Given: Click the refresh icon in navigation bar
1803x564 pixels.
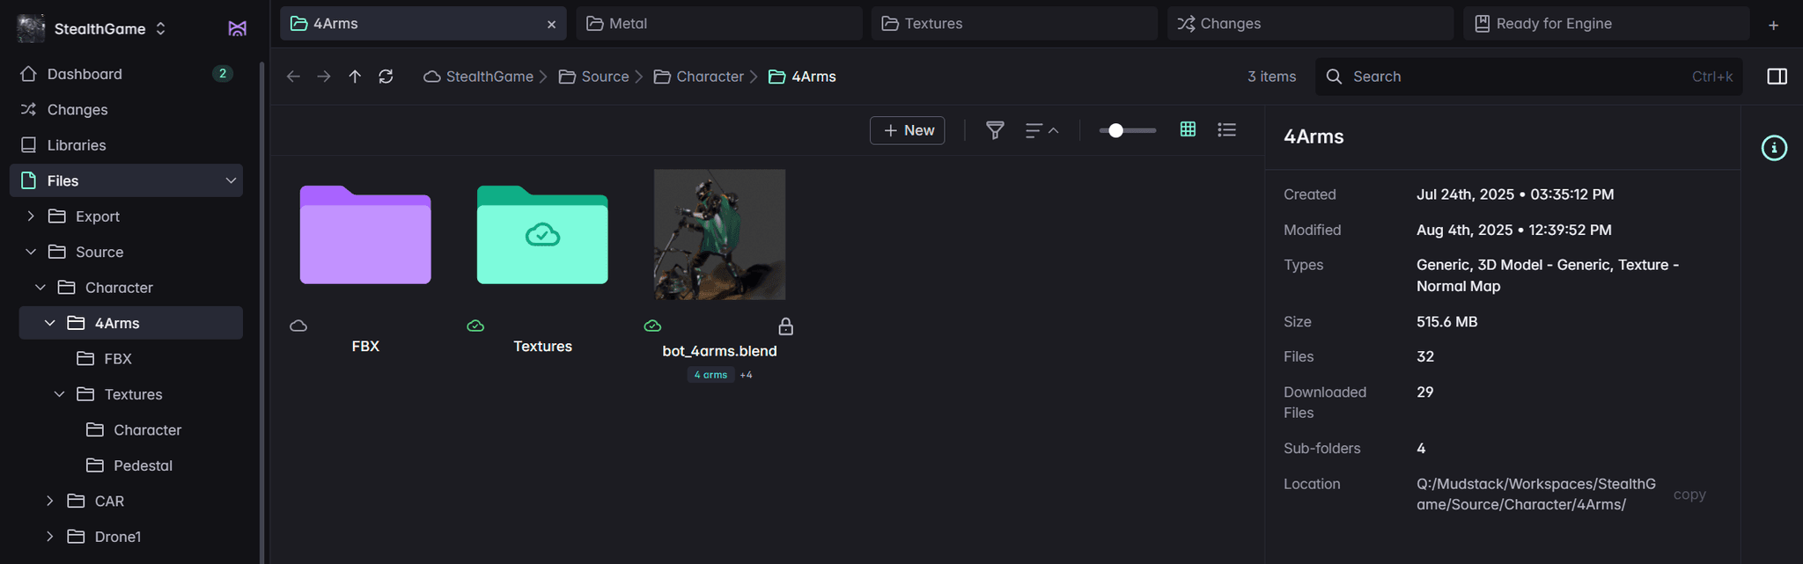Looking at the screenshot, I should [386, 77].
